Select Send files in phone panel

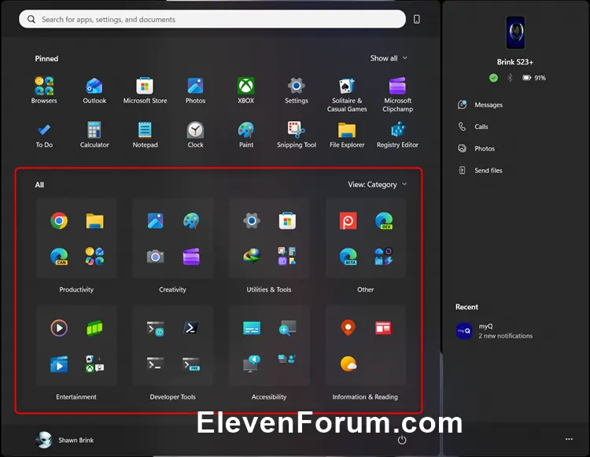(x=480, y=171)
